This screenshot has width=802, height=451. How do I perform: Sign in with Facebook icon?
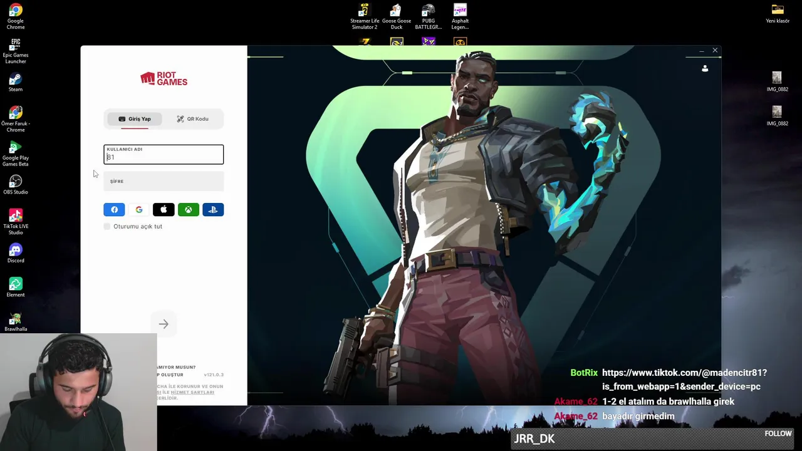point(114,210)
